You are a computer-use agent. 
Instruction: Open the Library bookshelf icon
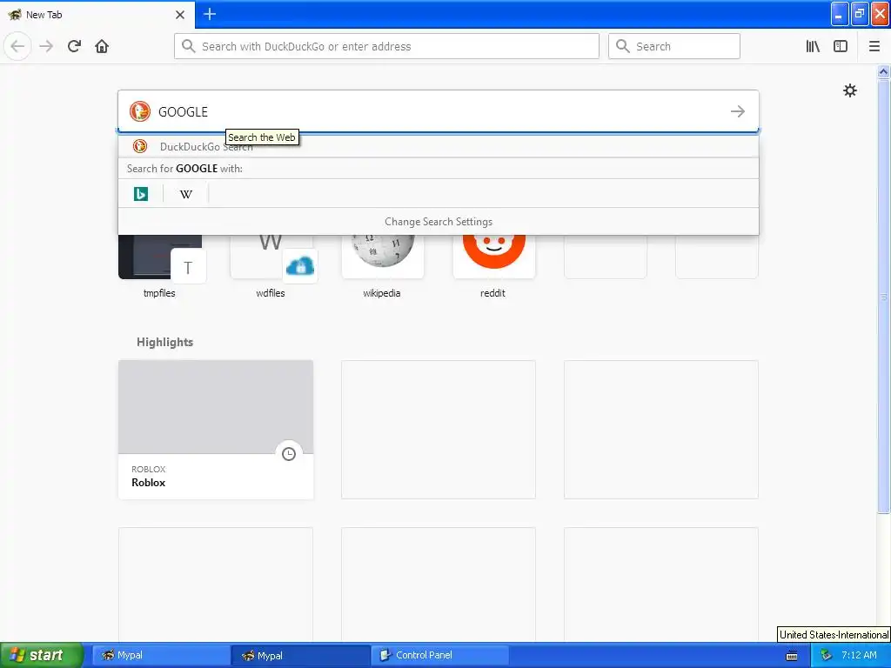(x=813, y=46)
